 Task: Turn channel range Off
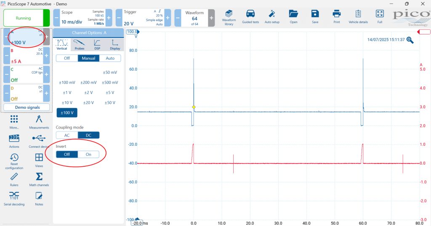pyautogui.click(x=67, y=58)
